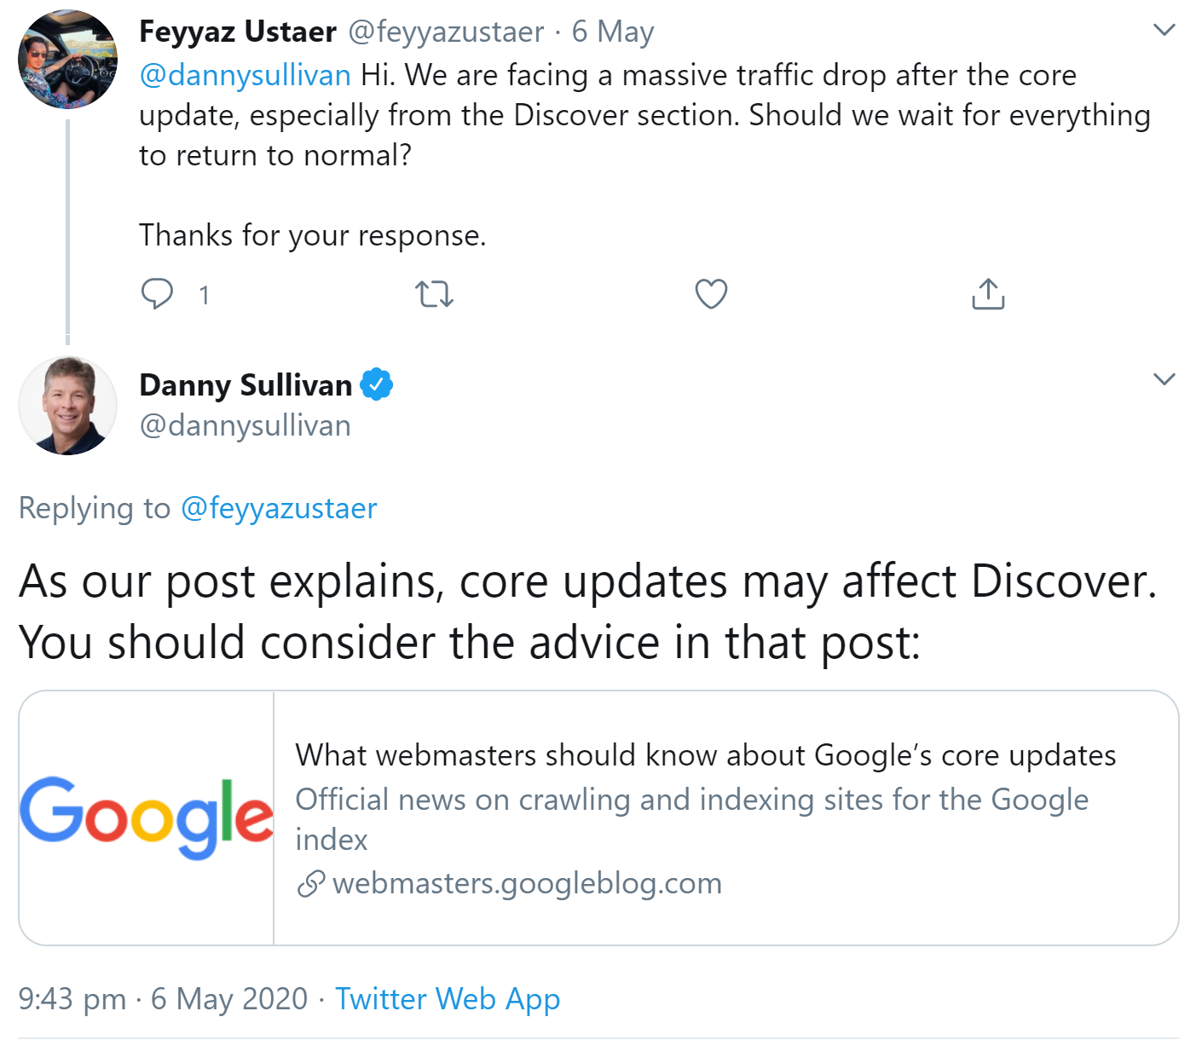Open the @dannysullivan mention in the tweet
The height and width of the screenshot is (1040, 1202).
click(244, 75)
